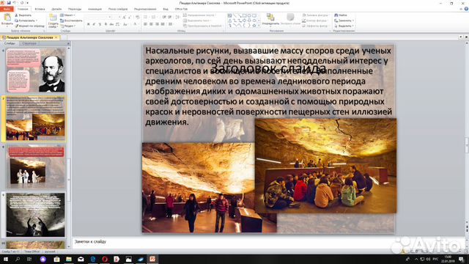Screen dimensions: 469x264
Task: Click the Strikethrough (abc) icon
Action: [x=111, y=24]
